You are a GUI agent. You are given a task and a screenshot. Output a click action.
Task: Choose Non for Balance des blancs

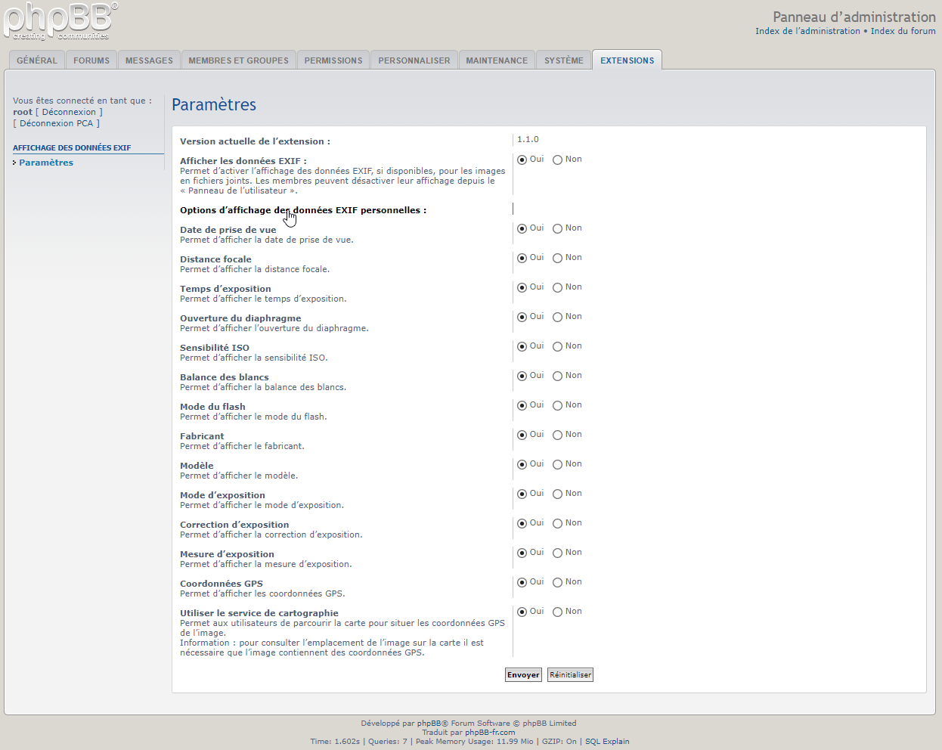click(557, 377)
